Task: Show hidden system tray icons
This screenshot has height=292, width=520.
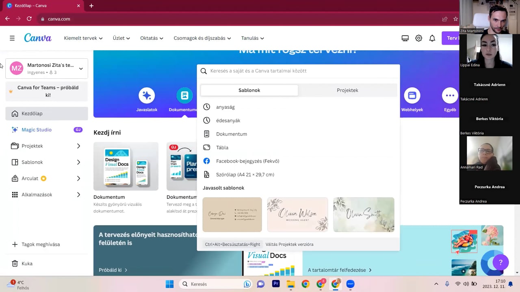Action: (x=436, y=284)
